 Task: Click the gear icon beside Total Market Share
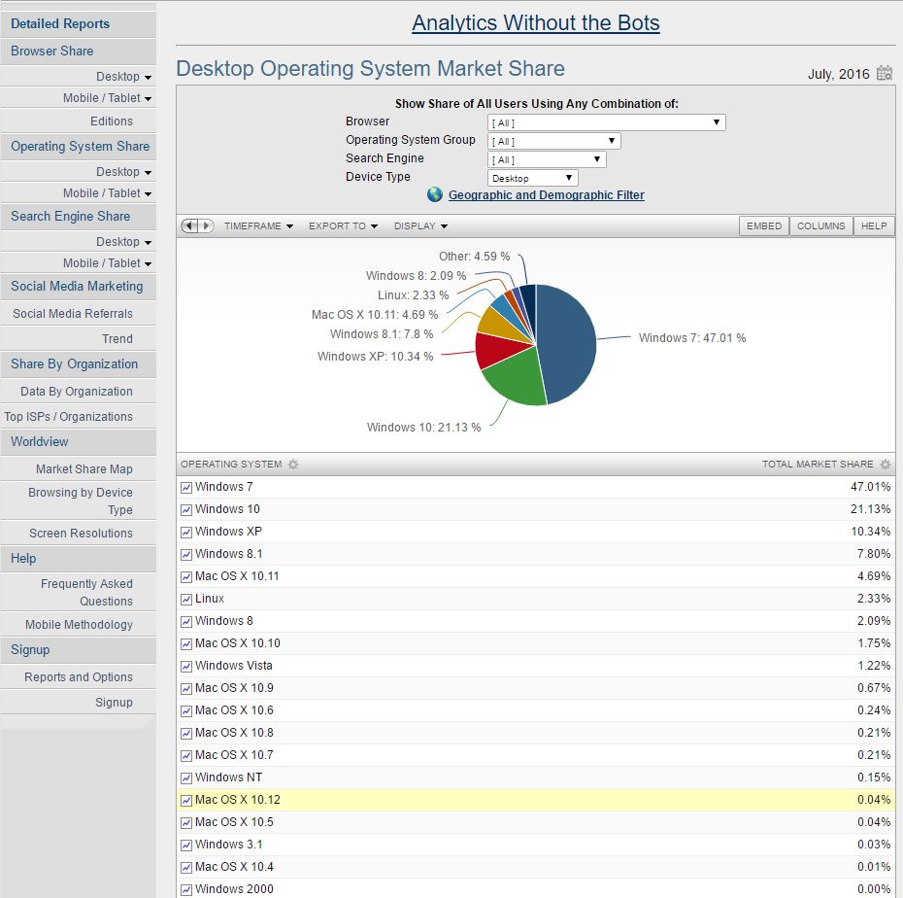(886, 464)
